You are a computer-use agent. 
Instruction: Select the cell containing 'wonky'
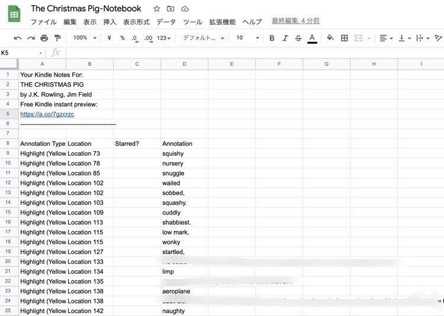(184, 242)
